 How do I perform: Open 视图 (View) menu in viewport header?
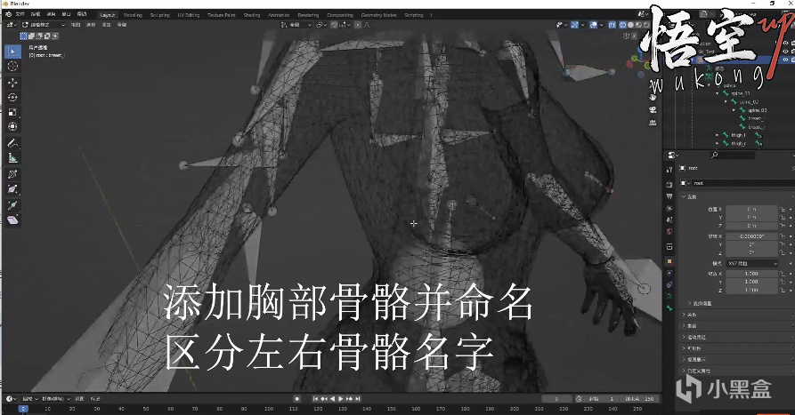[x=76, y=24]
